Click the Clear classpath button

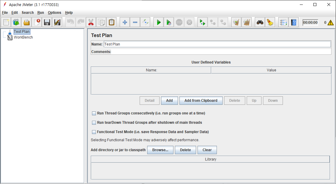tap(207, 150)
